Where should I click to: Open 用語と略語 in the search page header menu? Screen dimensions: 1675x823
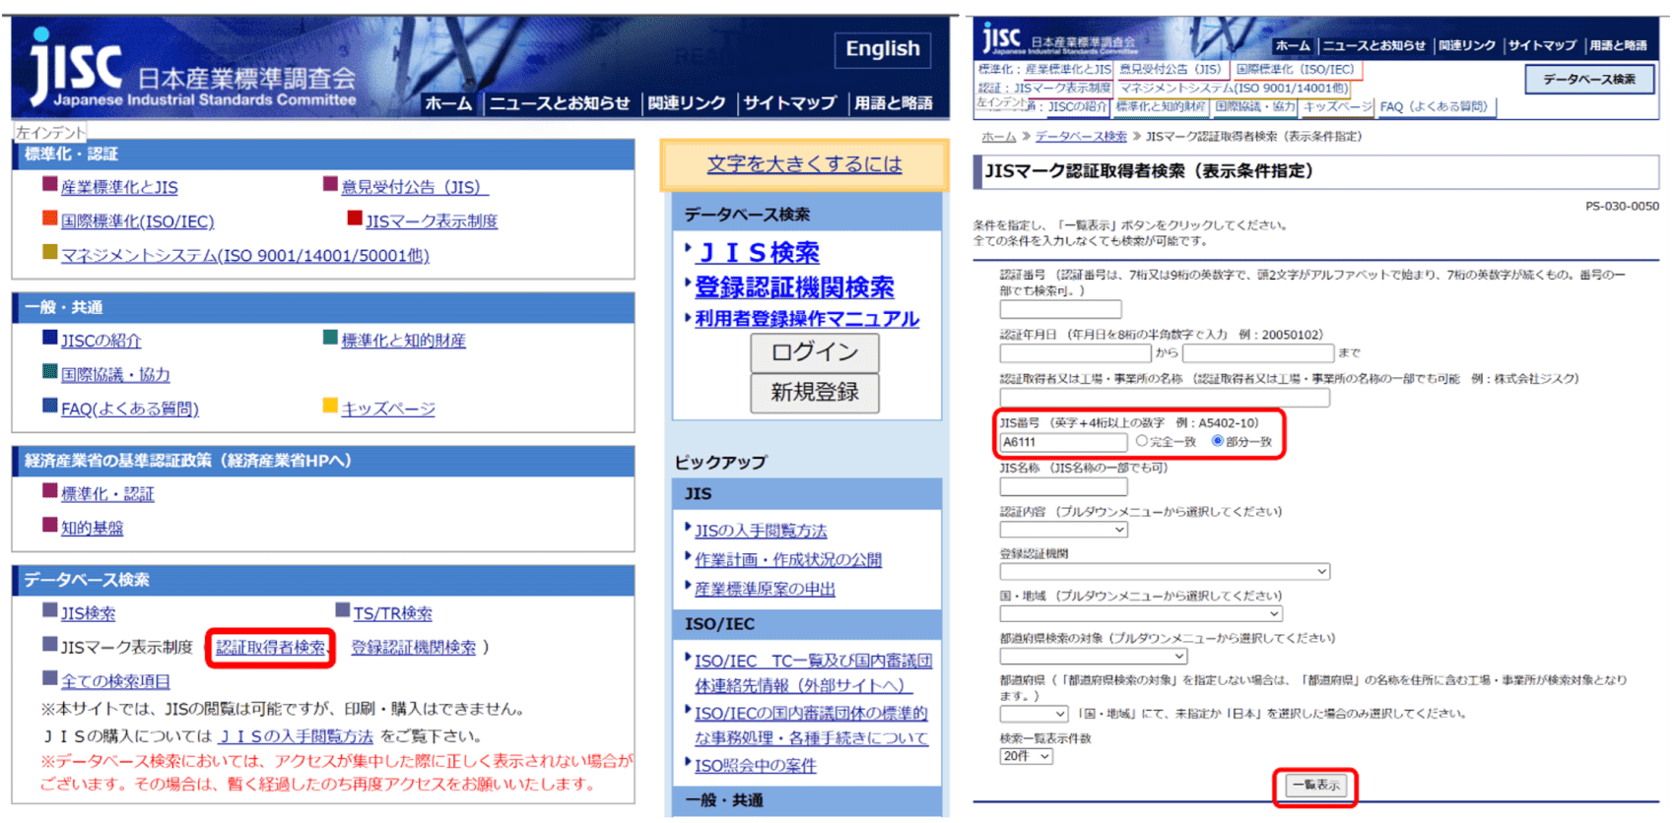[x=1618, y=45]
